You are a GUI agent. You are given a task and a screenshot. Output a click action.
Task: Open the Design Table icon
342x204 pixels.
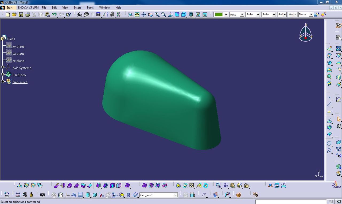click(98, 14)
